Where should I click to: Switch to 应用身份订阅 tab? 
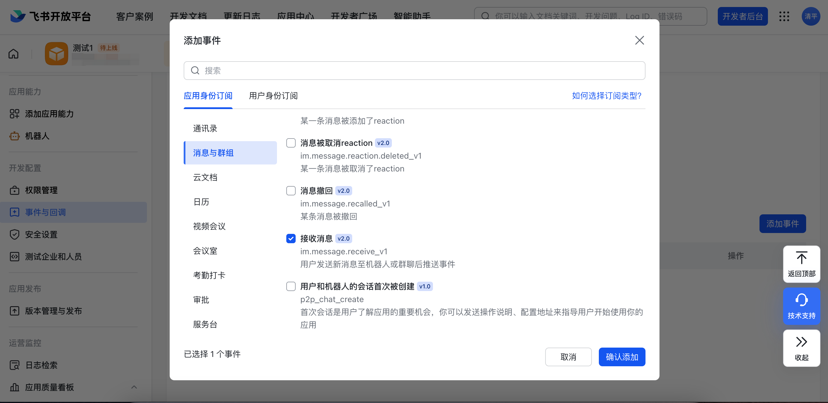[x=208, y=96]
